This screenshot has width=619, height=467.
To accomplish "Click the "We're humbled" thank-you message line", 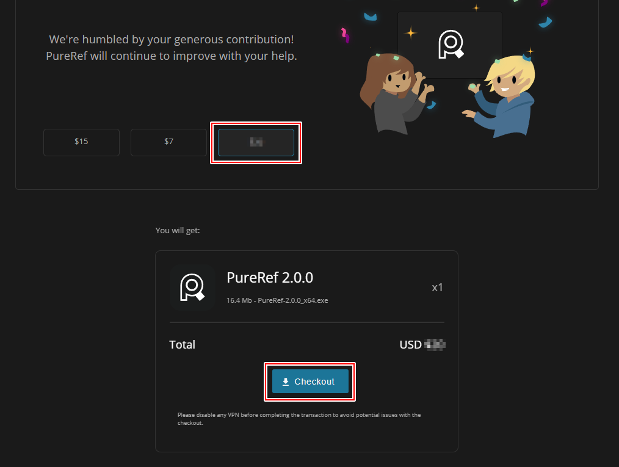I will pyautogui.click(x=171, y=40).
